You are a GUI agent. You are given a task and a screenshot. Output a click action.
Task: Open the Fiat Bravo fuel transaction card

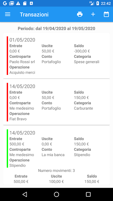click(56, 102)
